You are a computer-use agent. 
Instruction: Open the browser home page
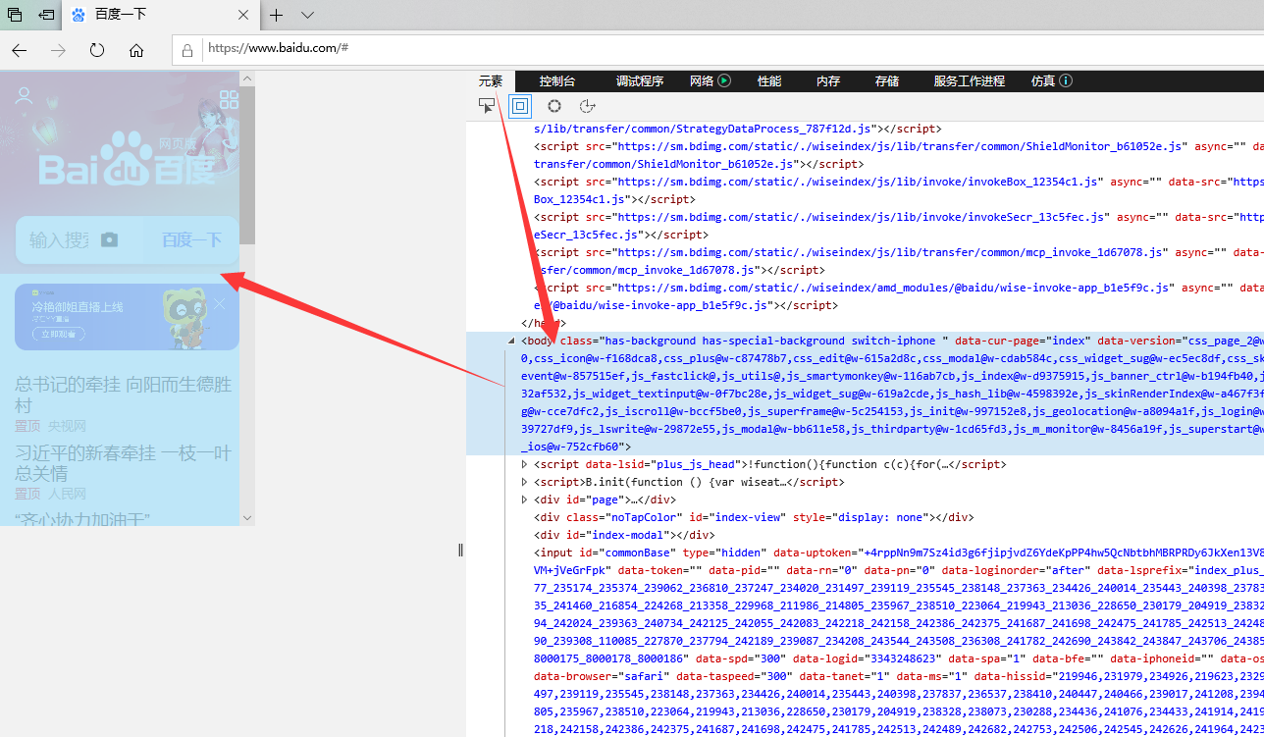(x=136, y=50)
